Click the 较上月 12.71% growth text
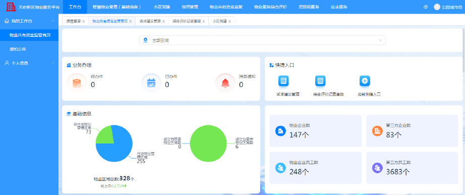The height and width of the screenshot is (195, 465). point(114,186)
